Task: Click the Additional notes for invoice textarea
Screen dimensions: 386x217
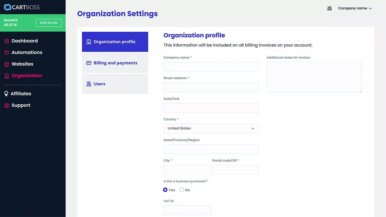Action: click(x=314, y=77)
